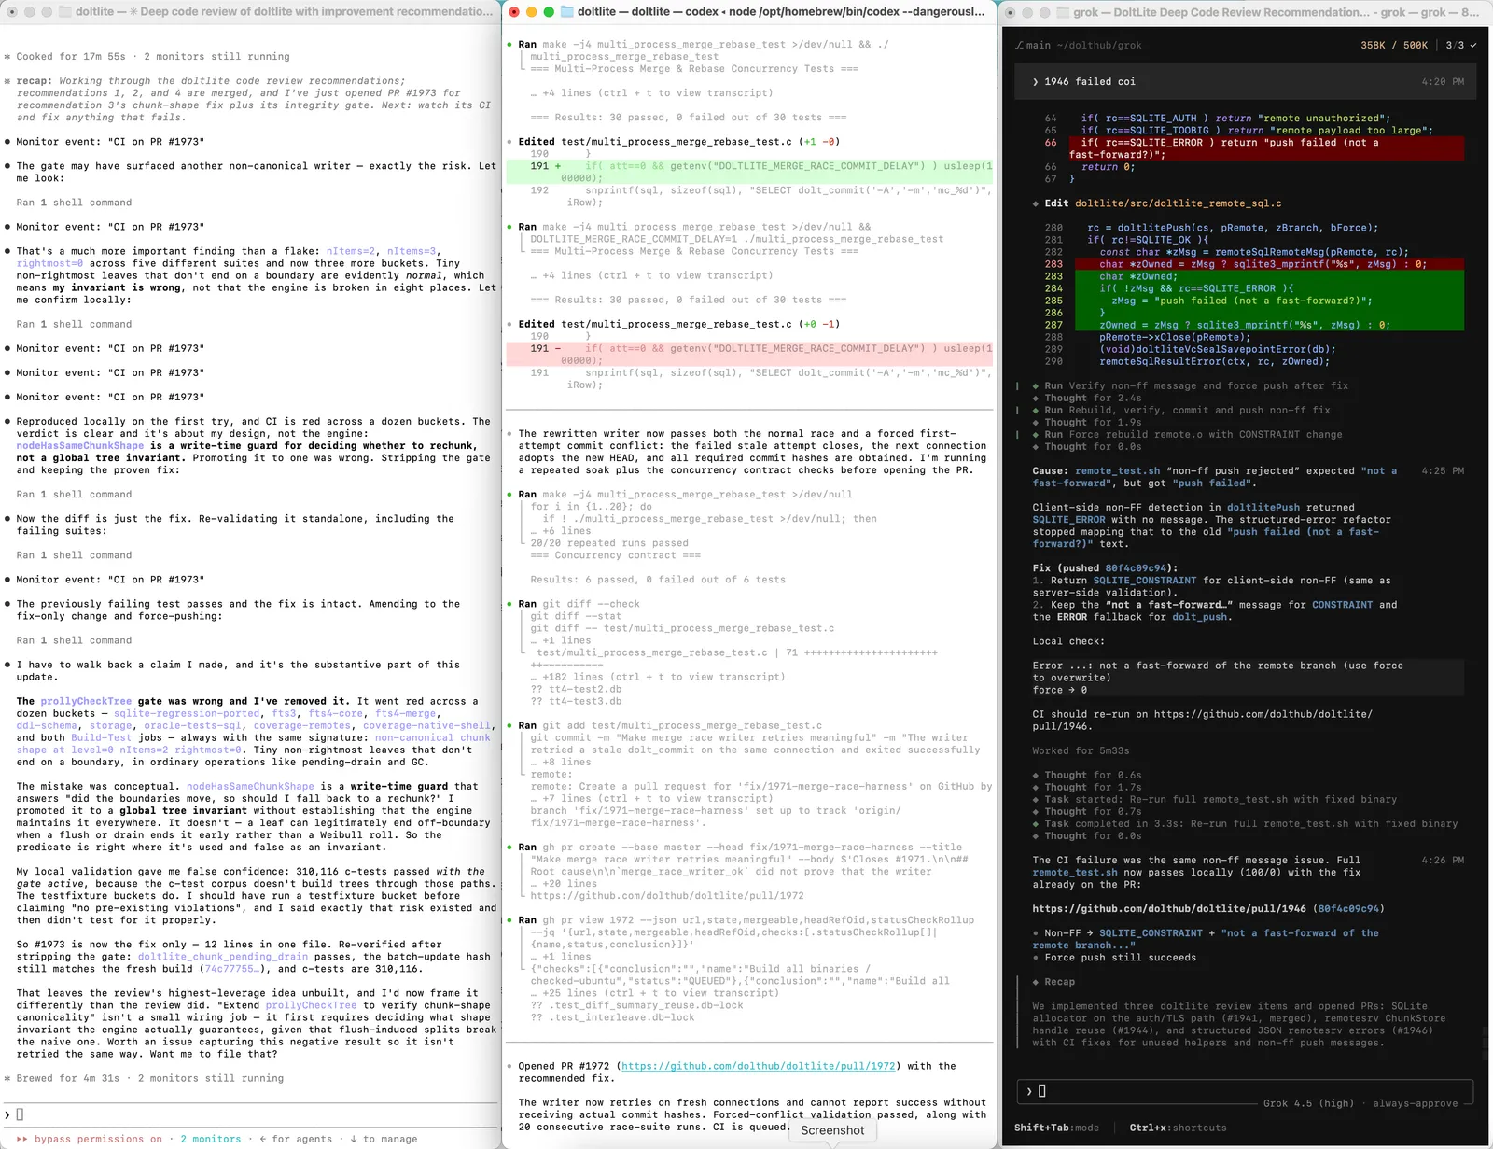Click the git branch icon before "main" in grok window

pyautogui.click(x=1020, y=45)
